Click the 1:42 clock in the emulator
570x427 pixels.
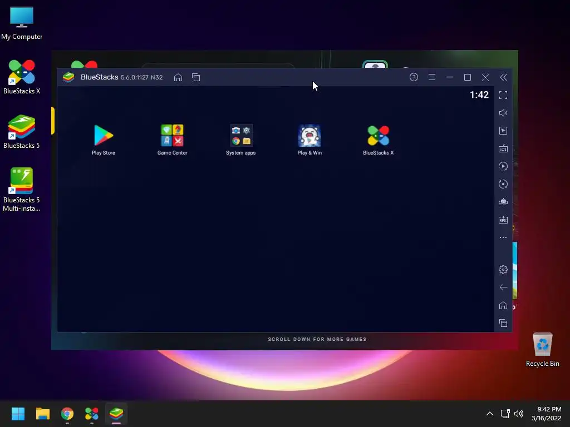tap(479, 95)
